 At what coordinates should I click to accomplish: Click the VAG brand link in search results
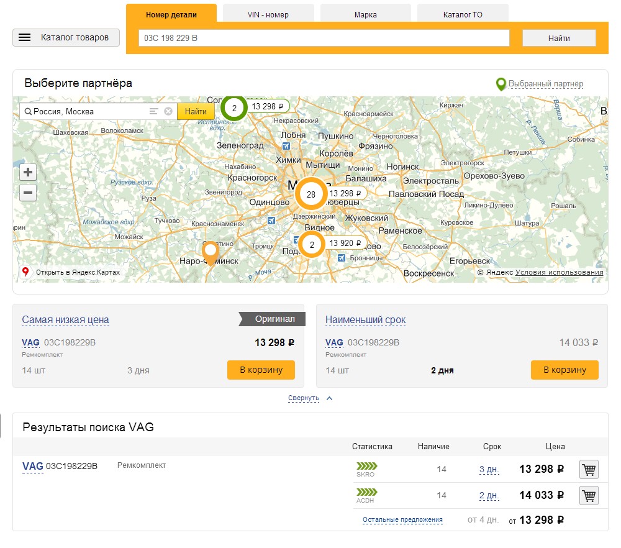click(x=32, y=466)
